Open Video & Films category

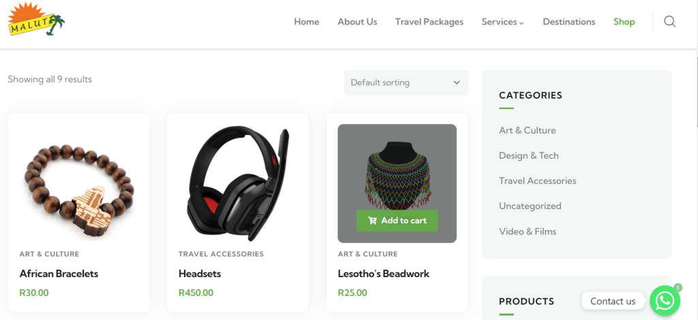click(528, 231)
